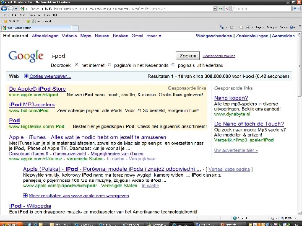The height and width of the screenshot is (226, 302).
Task: Expand the Google 'meer' dropdown
Action: coord(154,36)
